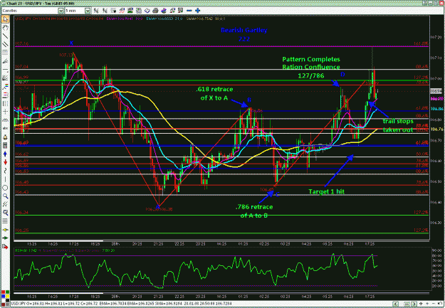
Task: Click the blue plus zoom-in button
Action: (x=198, y=11)
